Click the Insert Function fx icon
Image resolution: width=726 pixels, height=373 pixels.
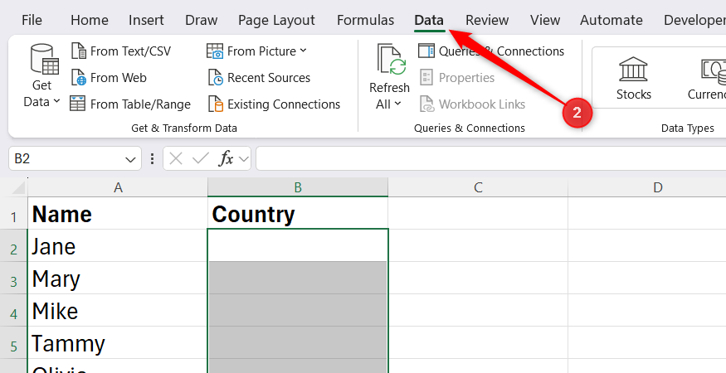coord(226,159)
